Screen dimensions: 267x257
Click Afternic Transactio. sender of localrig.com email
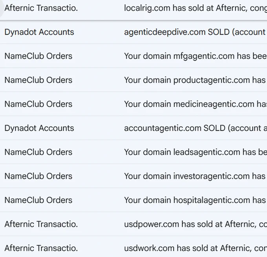41,8
